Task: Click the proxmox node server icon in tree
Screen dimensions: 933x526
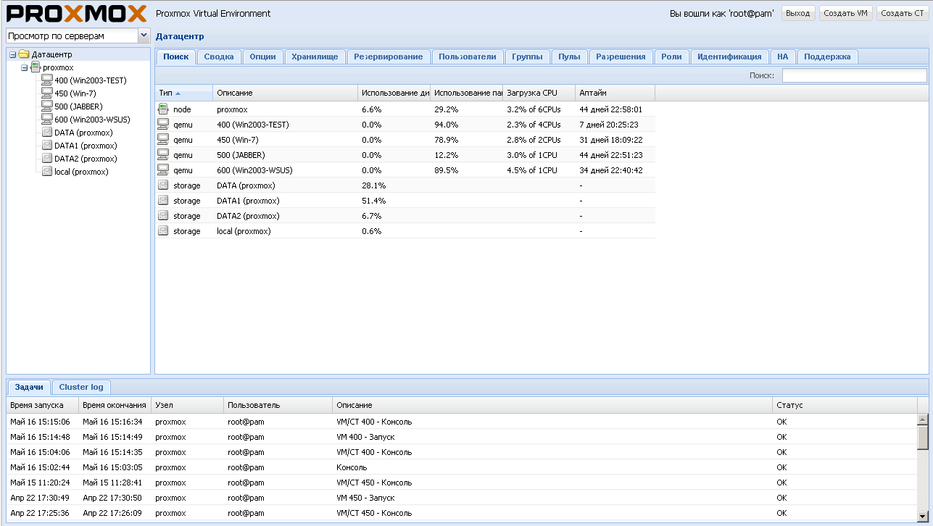Action: click(36, 67)
